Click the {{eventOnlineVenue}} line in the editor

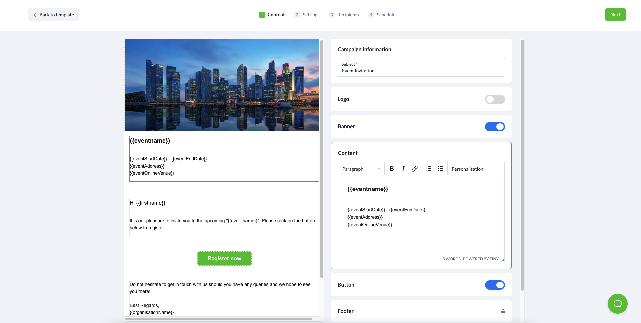[x=370, y=225]
